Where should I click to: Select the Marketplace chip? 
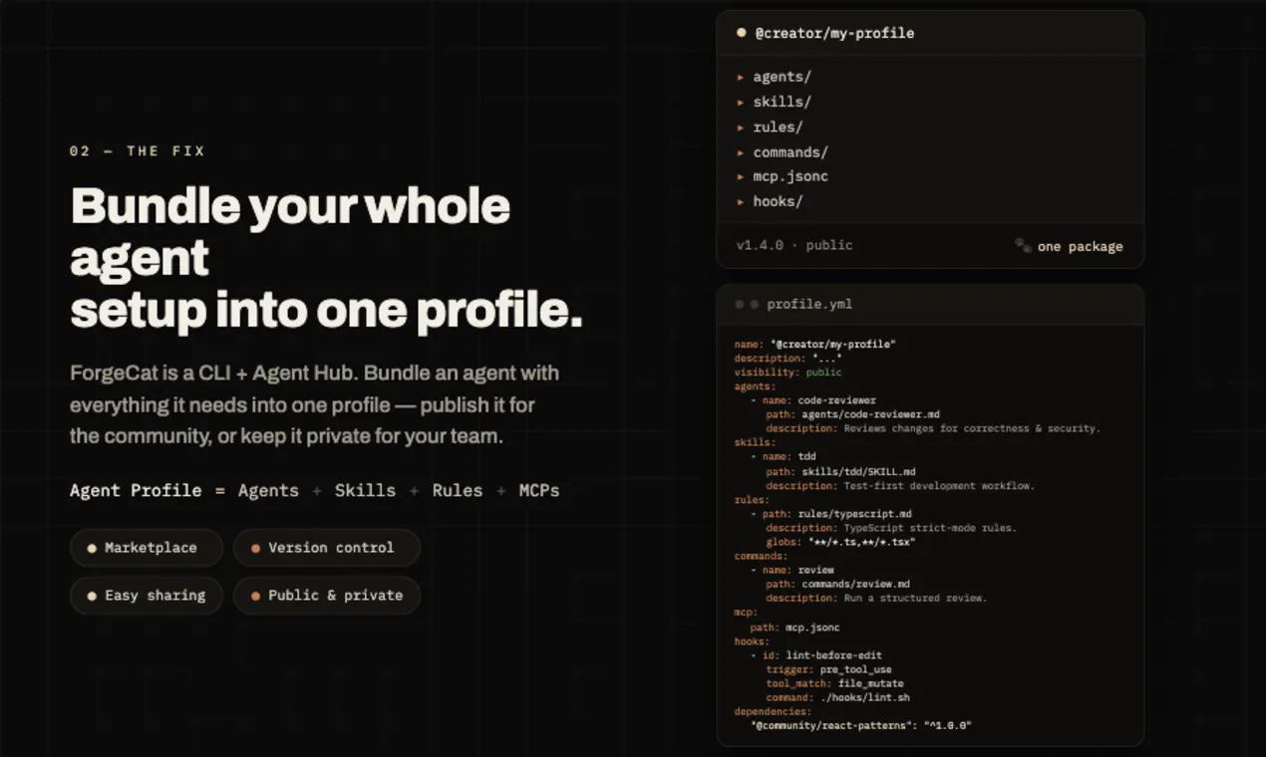147,548
